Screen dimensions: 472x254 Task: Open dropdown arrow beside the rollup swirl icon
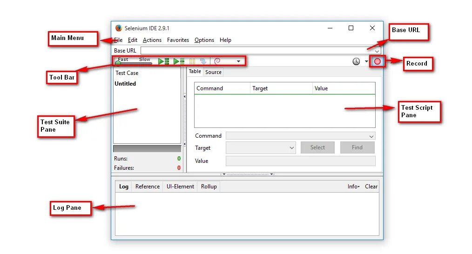238,61
